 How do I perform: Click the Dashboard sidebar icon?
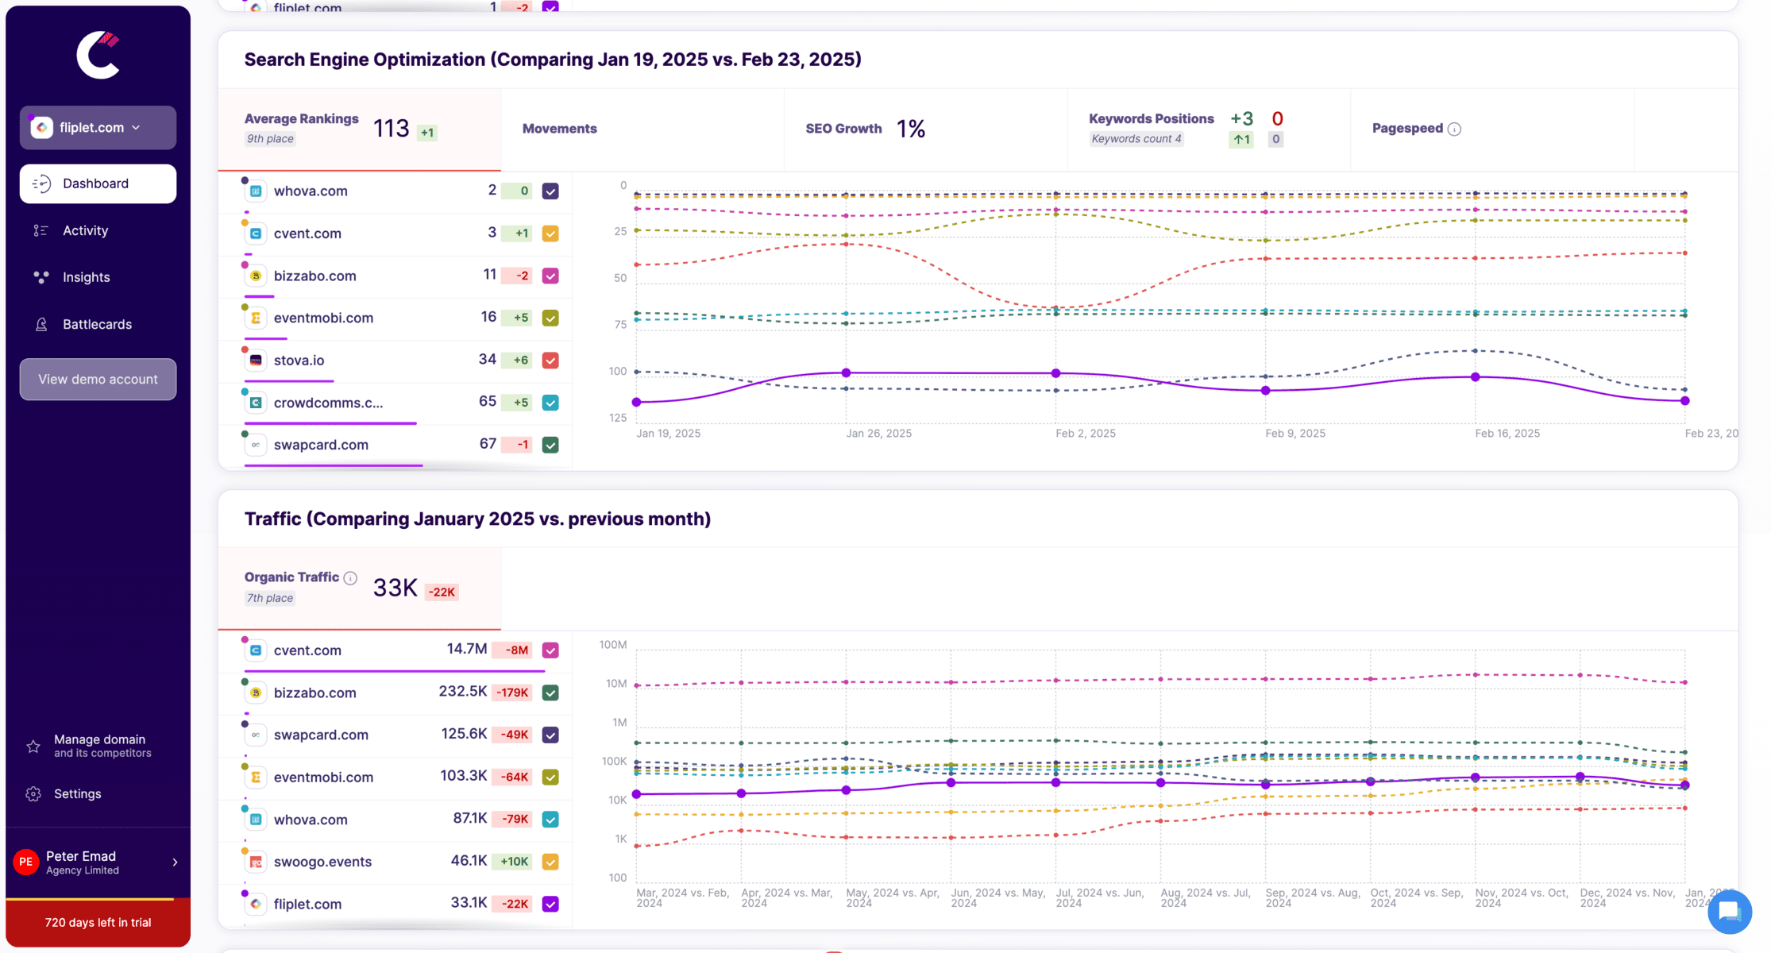tap(41, 183)
